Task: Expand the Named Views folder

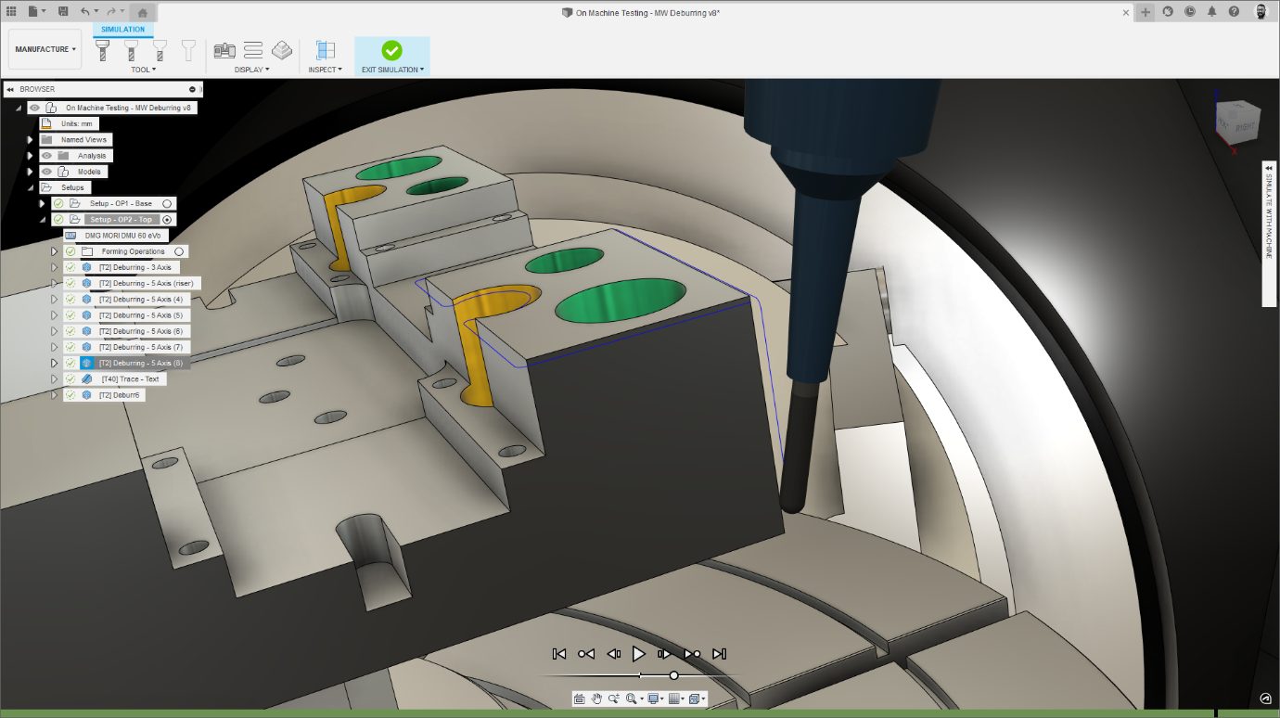Action: click(29, 139)
